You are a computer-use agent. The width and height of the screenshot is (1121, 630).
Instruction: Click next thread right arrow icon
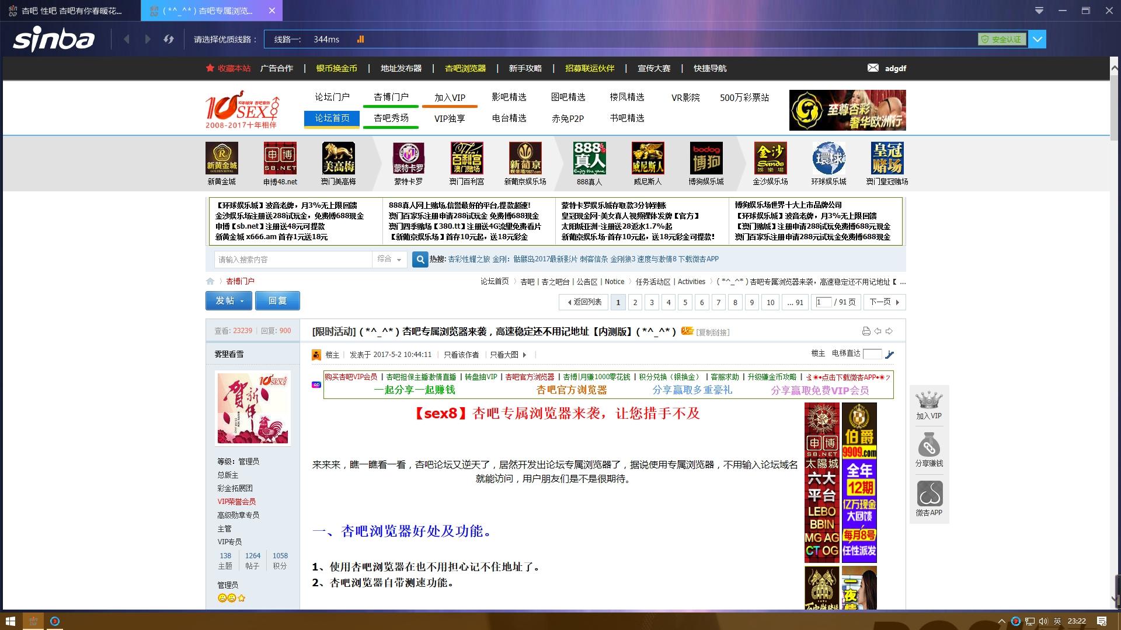889,331
